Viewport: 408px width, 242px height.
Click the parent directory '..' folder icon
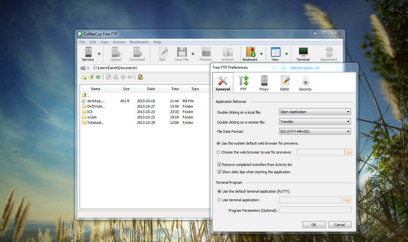[84, 95]
